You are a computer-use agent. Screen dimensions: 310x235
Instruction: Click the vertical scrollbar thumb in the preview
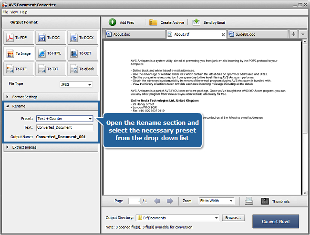tap(305, 89)
